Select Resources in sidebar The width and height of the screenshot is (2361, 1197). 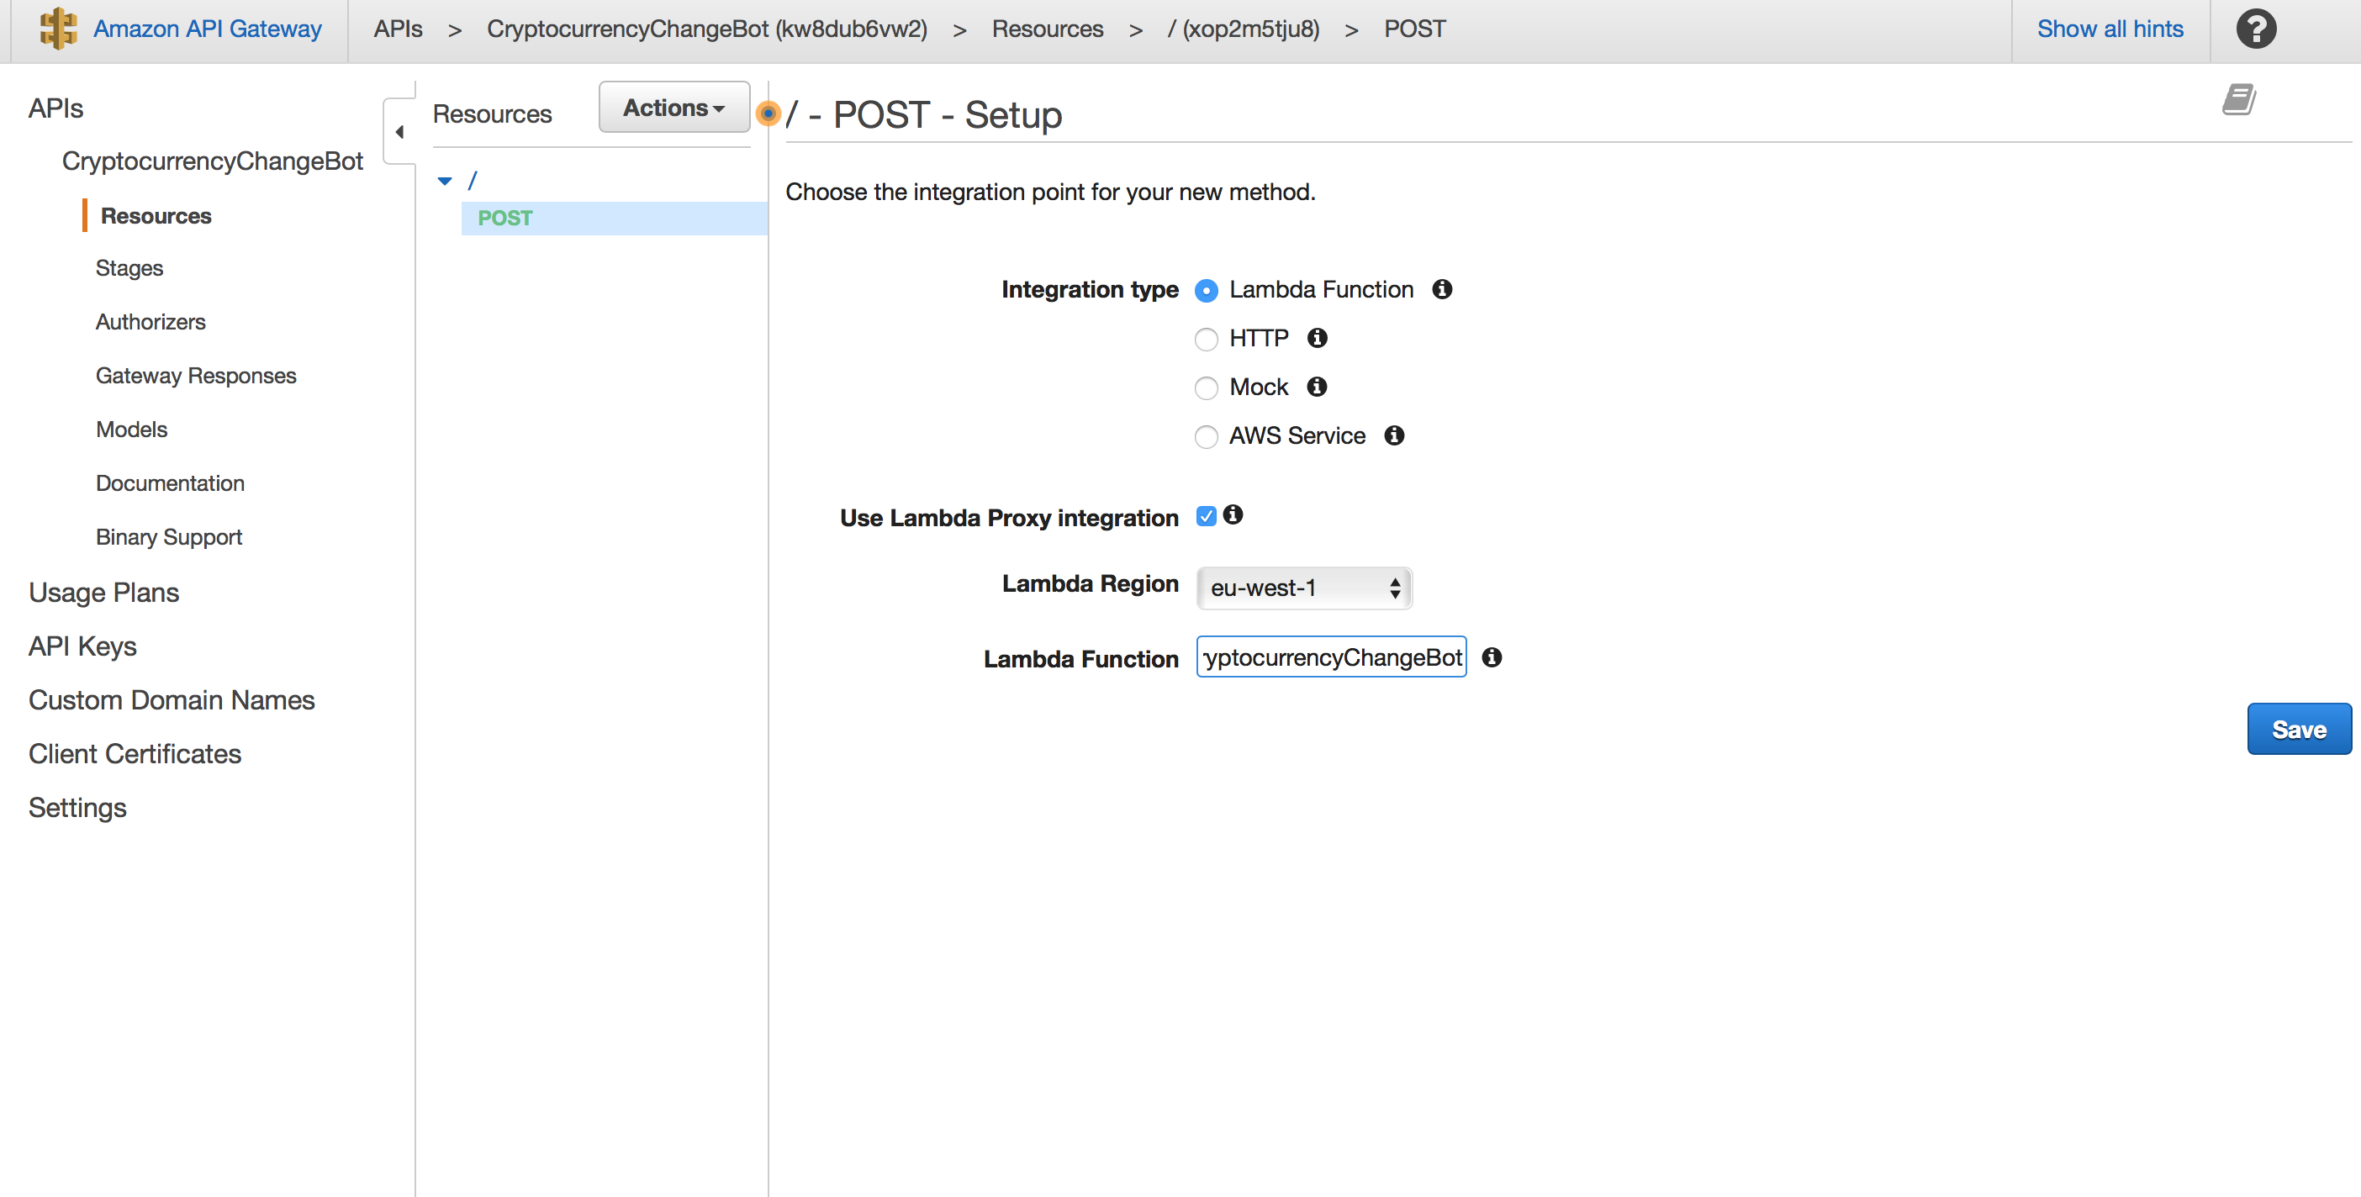[x=156, y=215]
